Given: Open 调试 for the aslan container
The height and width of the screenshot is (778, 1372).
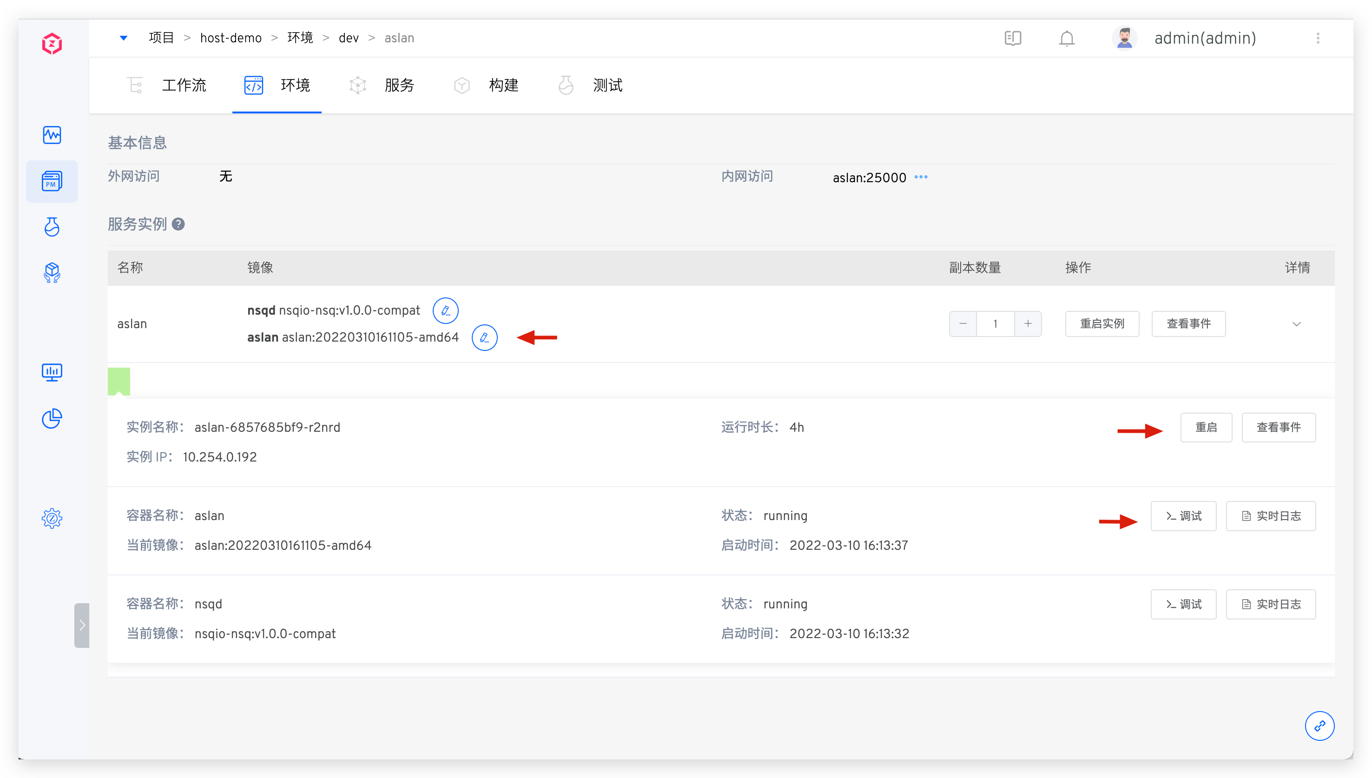Looking at the screenshot, I should click(x=1183, y=515).
